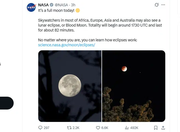Viewport: 180px width, 132px height.
Task: Open the NASA display name profile
Action: [x=43, y=5]
